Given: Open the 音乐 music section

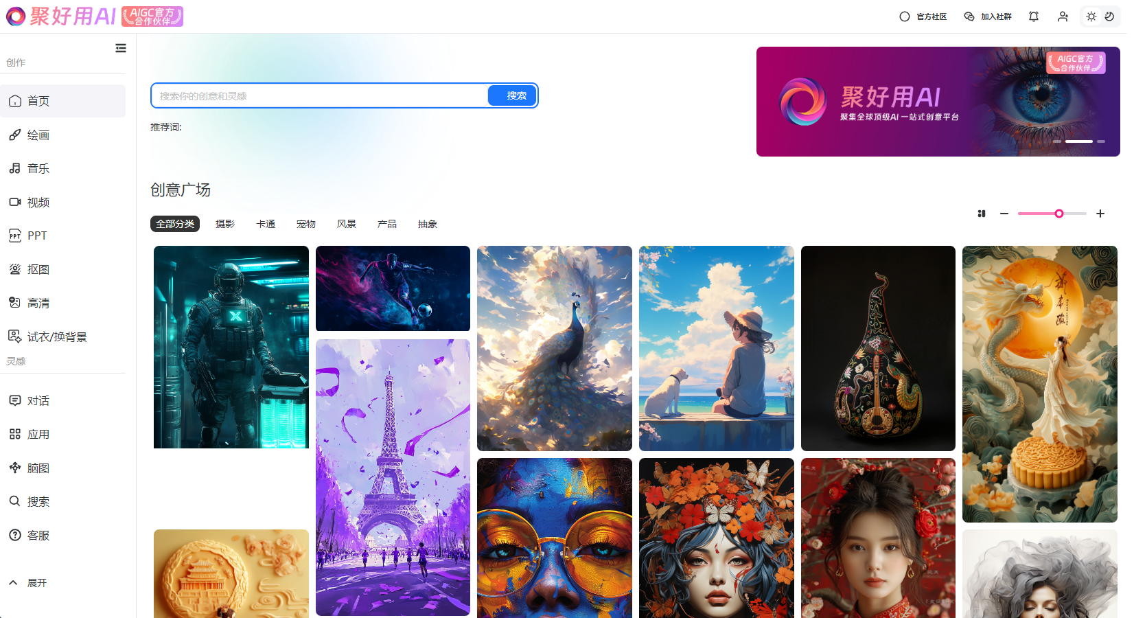Looking at the screenshot, I should click(38, 168).
